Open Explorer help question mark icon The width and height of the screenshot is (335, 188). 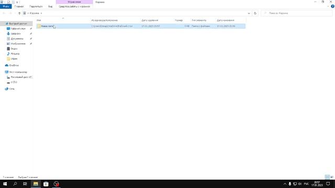(332, 6)
